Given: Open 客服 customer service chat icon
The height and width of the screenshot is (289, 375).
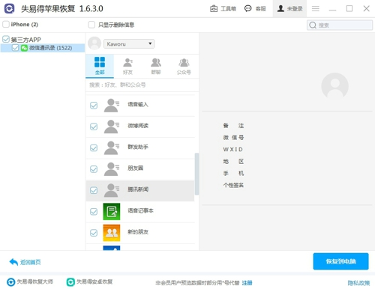Looking at the screenshot, I should tap(247, 9).
